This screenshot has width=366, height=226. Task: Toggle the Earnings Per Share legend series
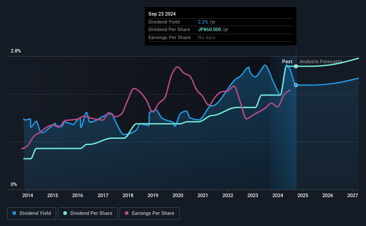pyautogui.click(x=149, y=213)
